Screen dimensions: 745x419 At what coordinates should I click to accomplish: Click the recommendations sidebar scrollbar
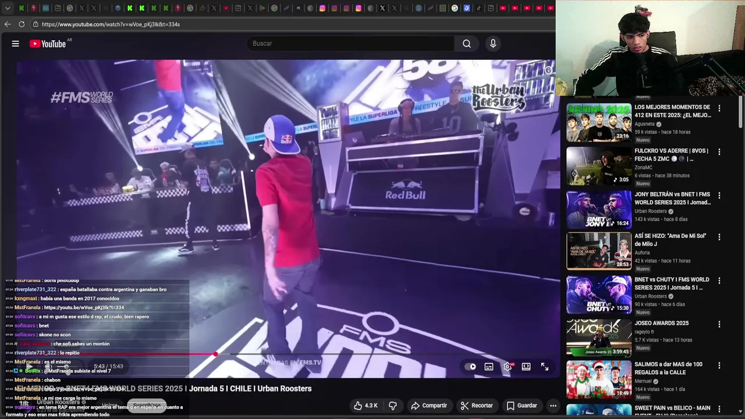coord(741,113)
